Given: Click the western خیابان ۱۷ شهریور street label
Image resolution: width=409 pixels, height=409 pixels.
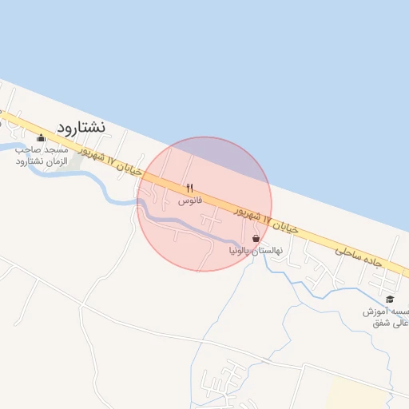Looking at the screenshot, I should (x=109, y=161).
